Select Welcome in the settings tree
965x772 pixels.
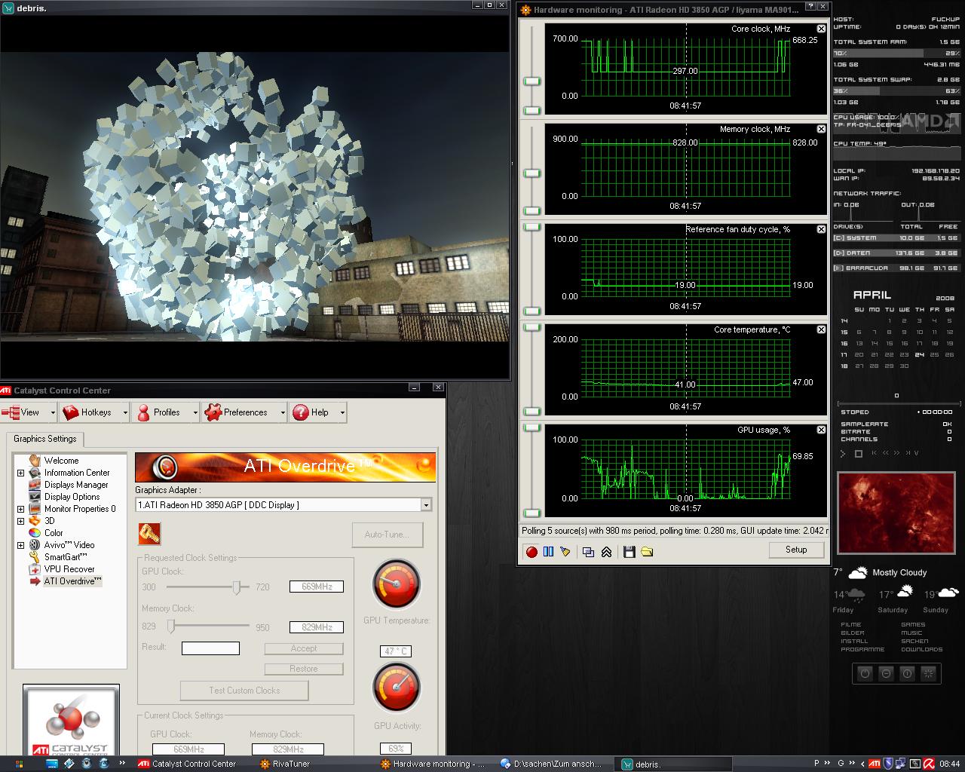61,461
